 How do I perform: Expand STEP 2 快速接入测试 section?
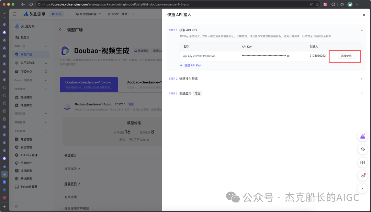point(361,79)
